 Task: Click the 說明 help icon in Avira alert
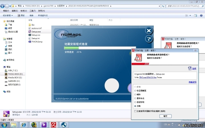pyautogui.click(x=190, y=68)
